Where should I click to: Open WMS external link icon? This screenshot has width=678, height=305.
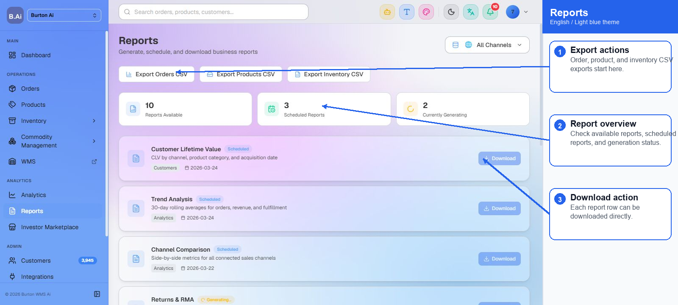[94, 161]
